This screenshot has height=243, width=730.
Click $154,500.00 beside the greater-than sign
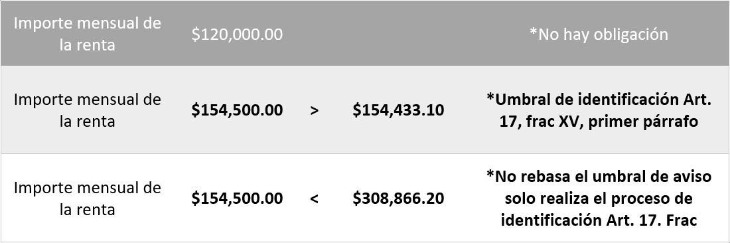click(237, 110)
